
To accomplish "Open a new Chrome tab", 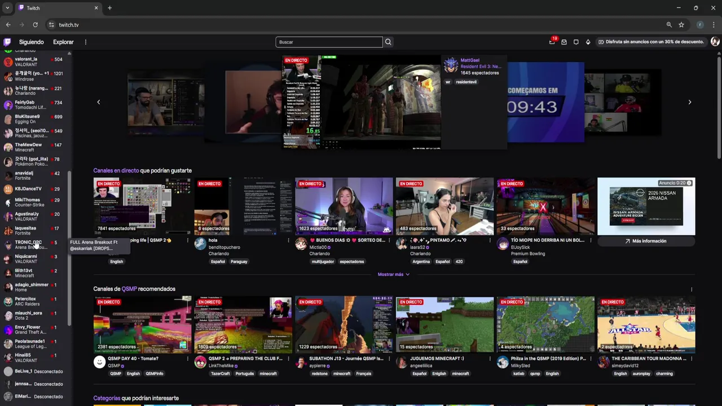I will 109,8.
